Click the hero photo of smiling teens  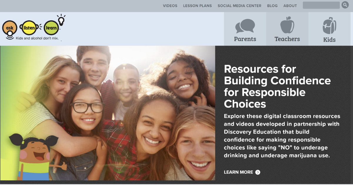(x=108, y=113)
